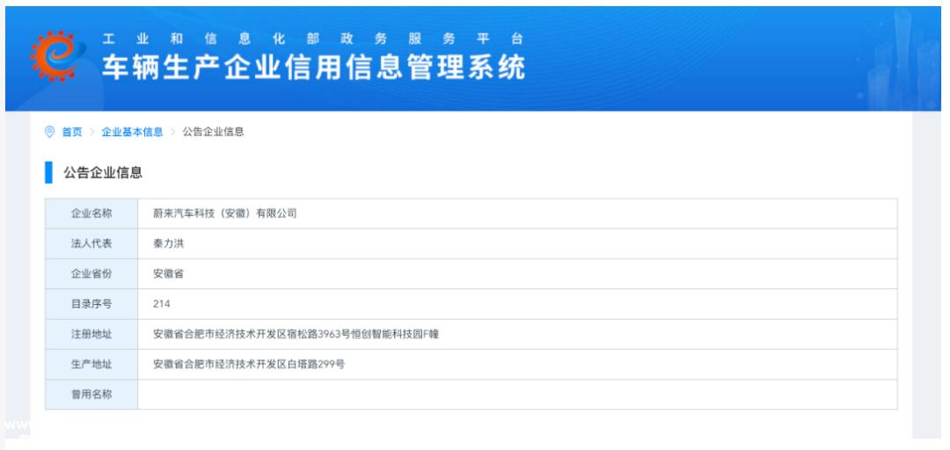Image resolution: width=950 pixels, height=450 pixels.
Task: Click the location pin breadcrumb icon
Action: click(x=49, y=132)
